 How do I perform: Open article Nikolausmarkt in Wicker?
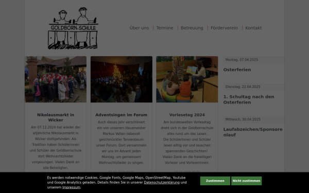[x=56, y=117]
